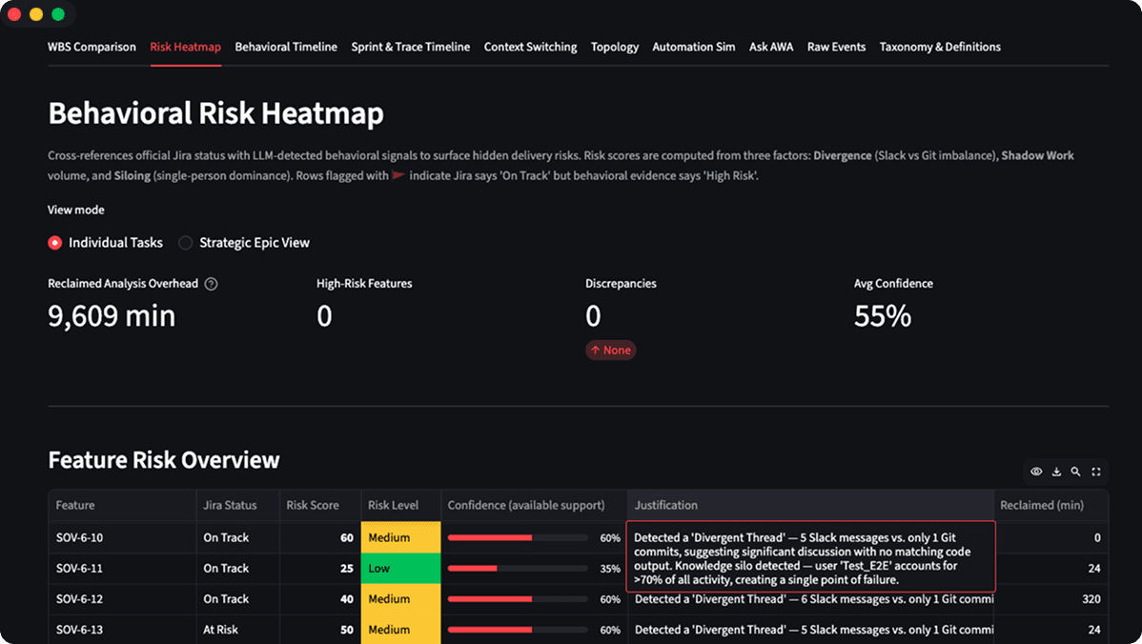This screenshot has height=644, width=1142.
Task: Click the SOV-6-10 feature cell
Action: [122, 537]
